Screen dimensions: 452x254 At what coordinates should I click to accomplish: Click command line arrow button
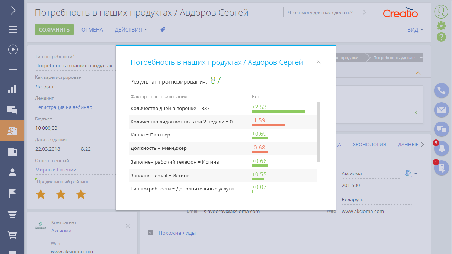365,12
